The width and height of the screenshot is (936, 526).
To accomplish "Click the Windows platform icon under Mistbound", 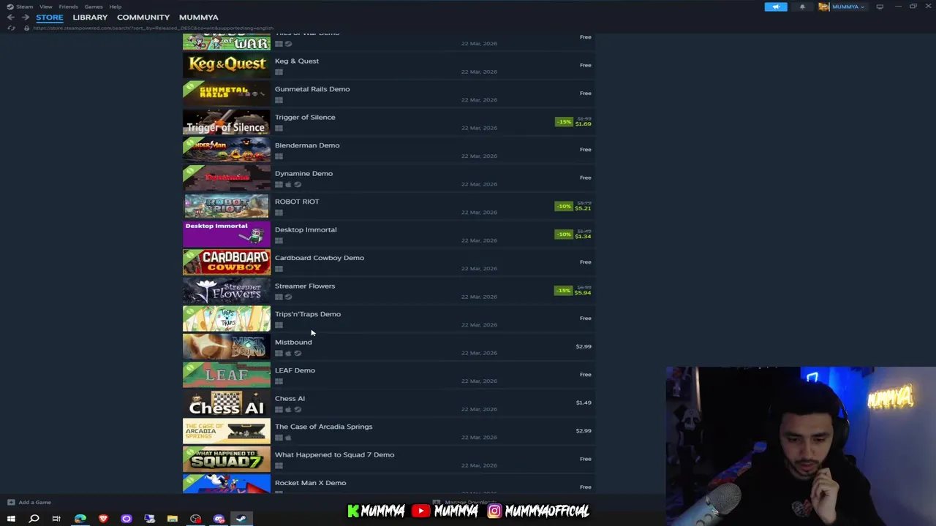I will tap(279, 353).
